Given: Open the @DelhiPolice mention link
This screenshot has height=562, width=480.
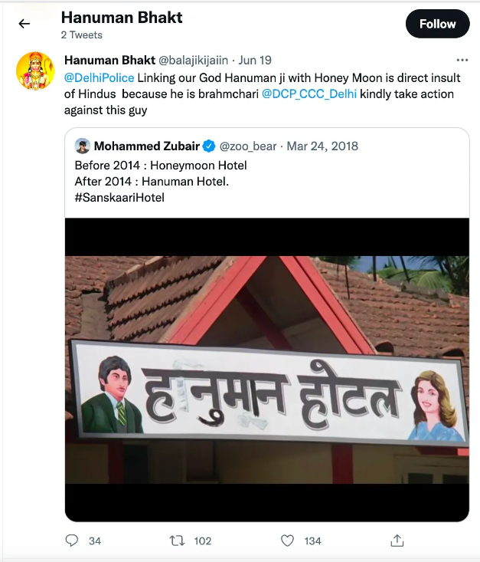Looking at the screenshot, I should [x=99, y=77].
